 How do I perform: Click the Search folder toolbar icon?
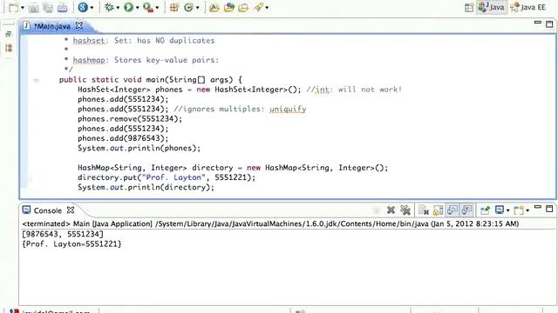243,8
